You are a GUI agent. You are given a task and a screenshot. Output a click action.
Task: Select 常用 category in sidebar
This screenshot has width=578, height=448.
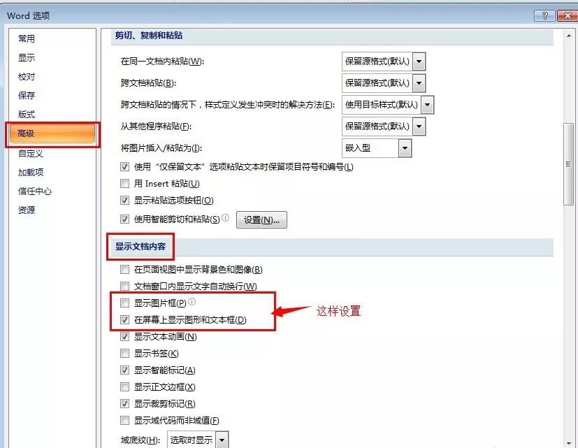(27, 38)
